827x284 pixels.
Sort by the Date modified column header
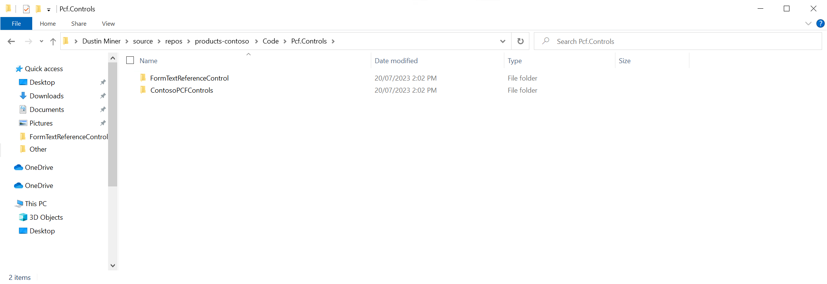click(x=396, y=61)
